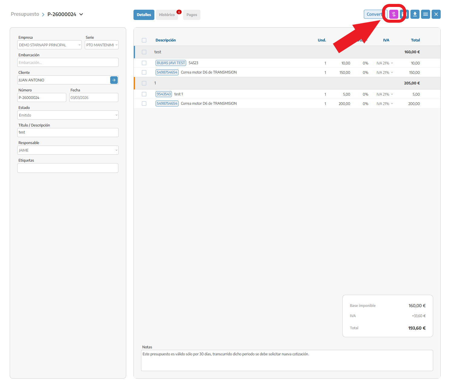Click the 193,60 € grand total
451x388 pixels.
tap(417, 328)
